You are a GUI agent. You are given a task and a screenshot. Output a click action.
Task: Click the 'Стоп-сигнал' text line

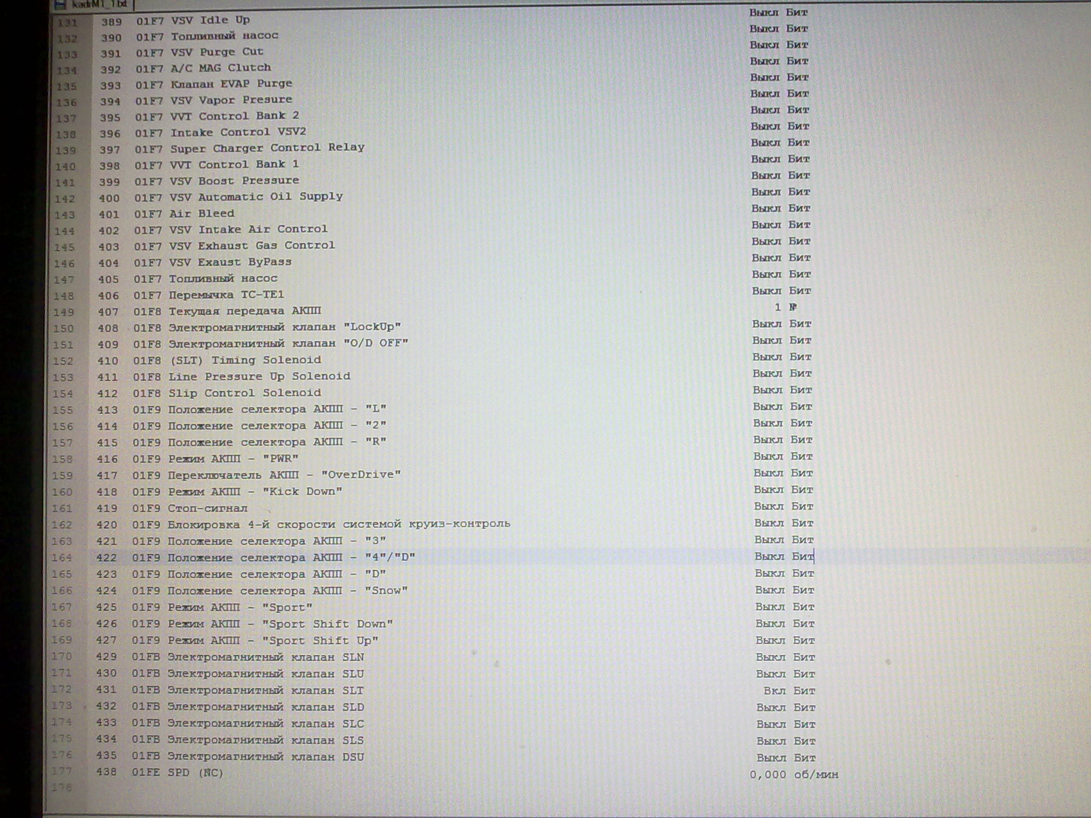pyautogui.click(x=208, y=508)
